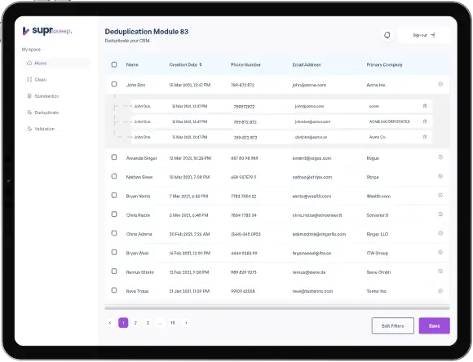The image size is (473, 362).
Task: Toggle the select-all header checkbox
Action: [114, 64]
